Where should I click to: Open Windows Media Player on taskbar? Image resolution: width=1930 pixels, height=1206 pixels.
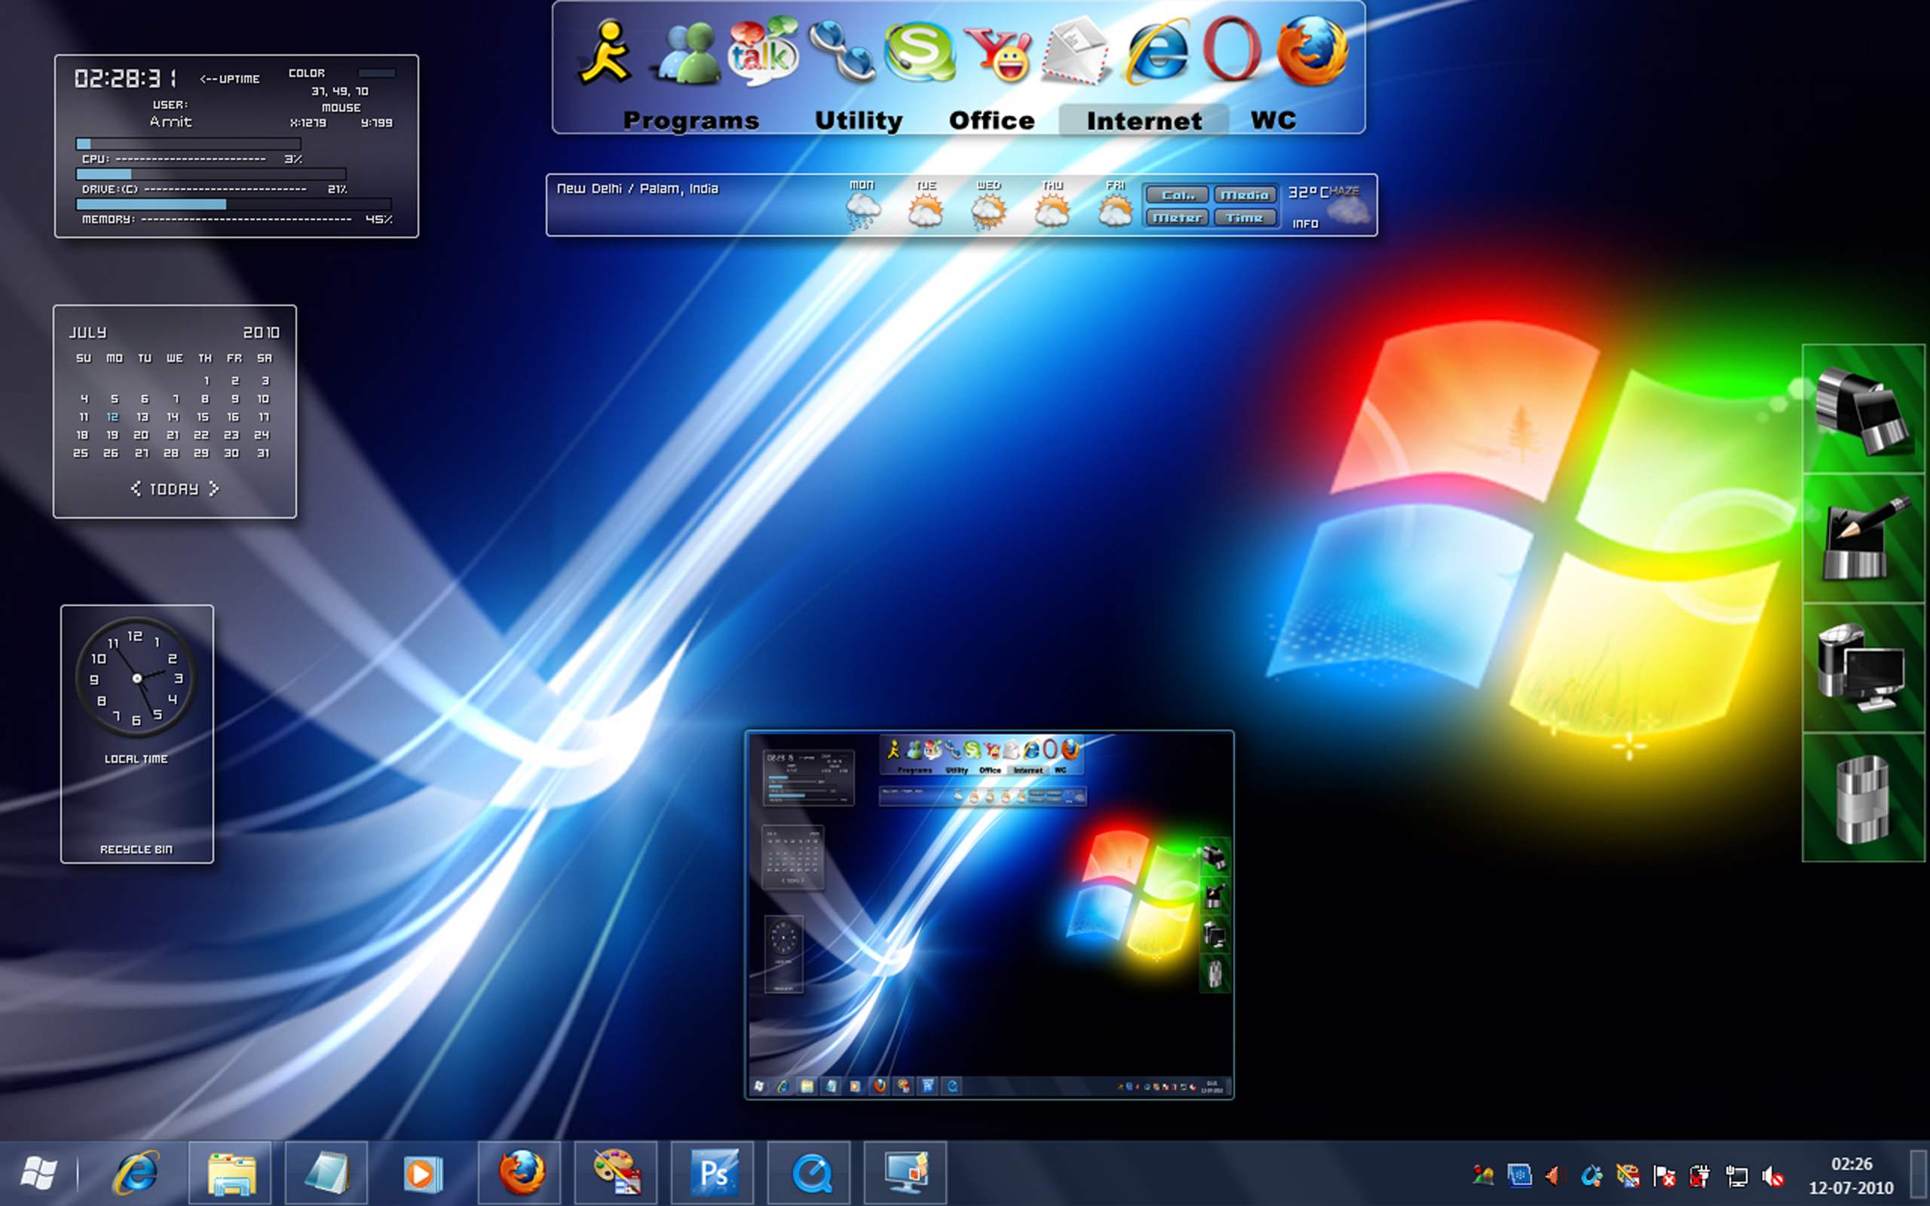[x=423, y=1174]
